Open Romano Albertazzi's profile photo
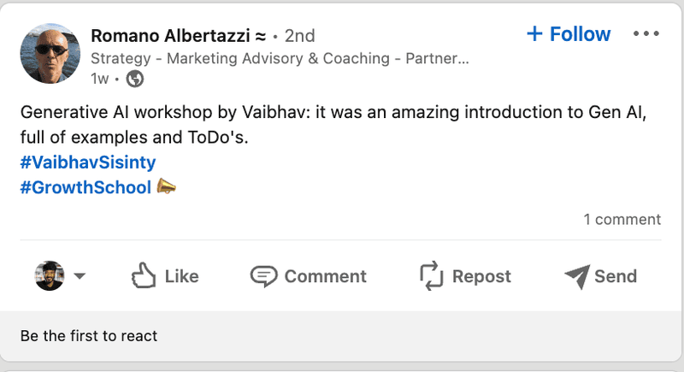Screen dimensions: 684x372 coord(50,52)
